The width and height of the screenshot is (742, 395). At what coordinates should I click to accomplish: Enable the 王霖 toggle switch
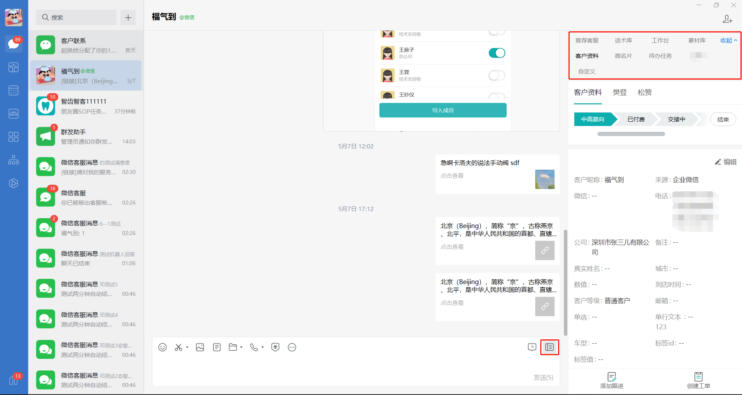tap(497, 75)
